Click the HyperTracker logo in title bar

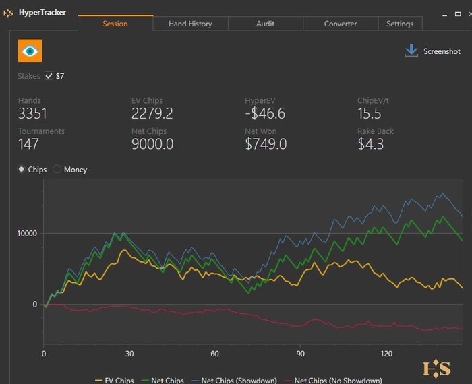(x=8, y=12)
